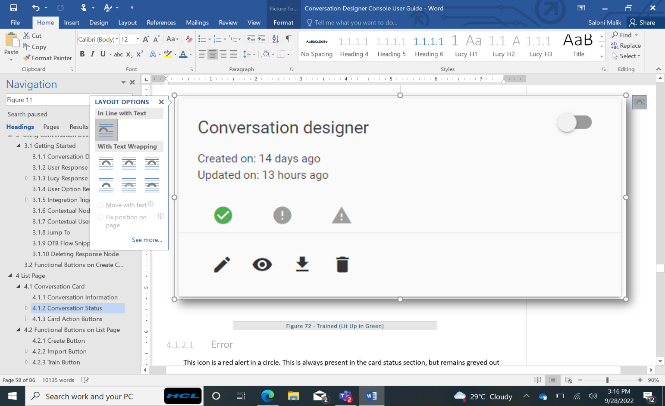This screenshot has width=665, height=406.
Task: Click the Show/Hide paragraph marks icon
Action: coord(289,39)
